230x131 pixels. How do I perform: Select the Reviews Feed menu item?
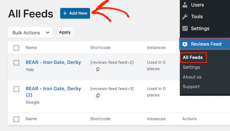(x=205, y=44)
